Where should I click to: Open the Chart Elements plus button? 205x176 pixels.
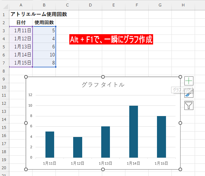click(189, 81)
